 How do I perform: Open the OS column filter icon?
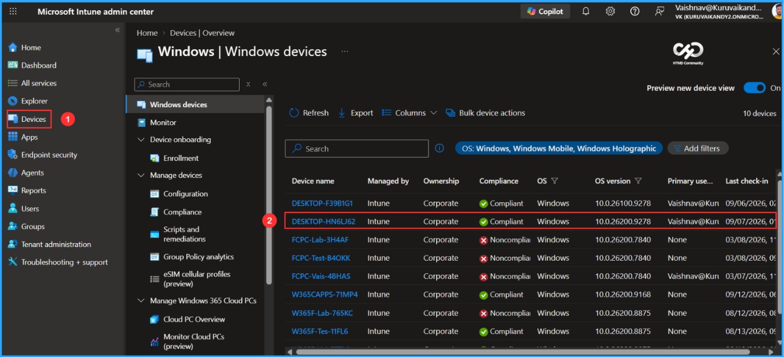point(555,181)
